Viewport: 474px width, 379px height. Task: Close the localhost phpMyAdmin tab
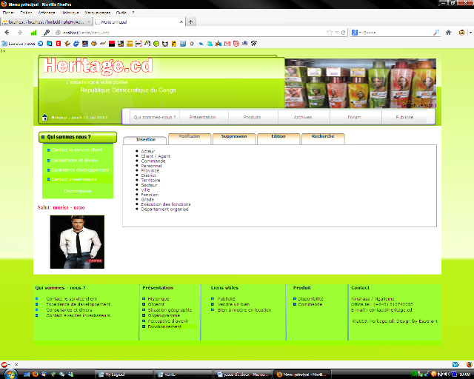click(x=89, y=21)
